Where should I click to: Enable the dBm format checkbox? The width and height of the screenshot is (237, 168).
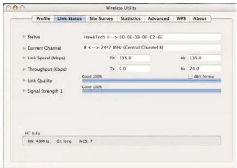(x=190, y=77)
